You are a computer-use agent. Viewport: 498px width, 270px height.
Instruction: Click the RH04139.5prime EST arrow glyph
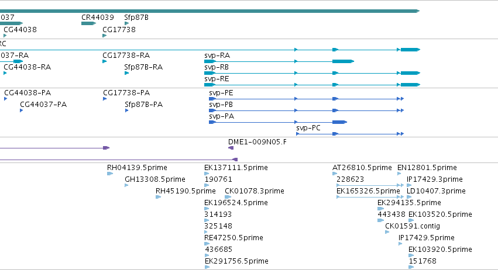point(110,174)
